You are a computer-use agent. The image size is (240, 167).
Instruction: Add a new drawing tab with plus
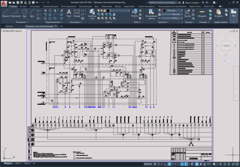point(61,26)
